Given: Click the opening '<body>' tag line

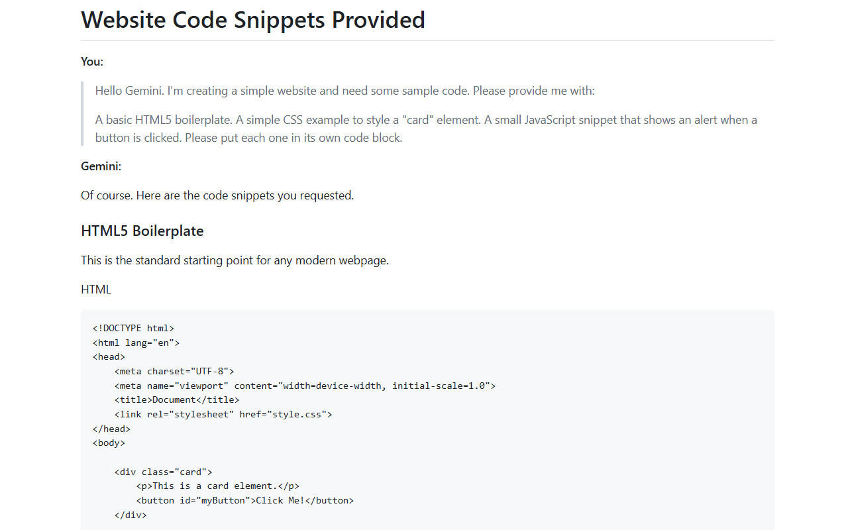Looking at the screenshot, I should (109, 443).
